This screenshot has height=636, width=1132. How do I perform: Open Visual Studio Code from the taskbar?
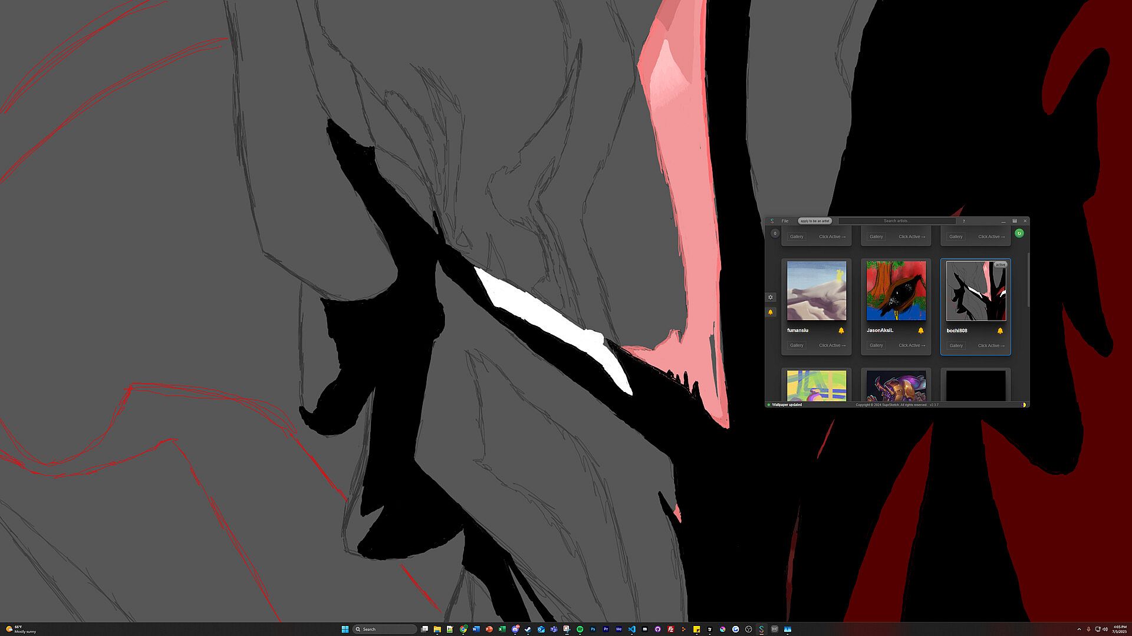[x=631, y=629]
